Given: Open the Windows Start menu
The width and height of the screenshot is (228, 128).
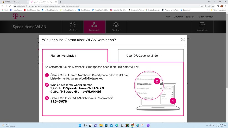Looking at the screenshot, I should pyautogui.click(x=80, y=126).
